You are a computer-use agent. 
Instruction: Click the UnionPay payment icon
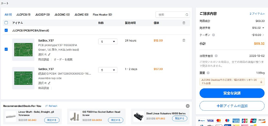point(253,121)
